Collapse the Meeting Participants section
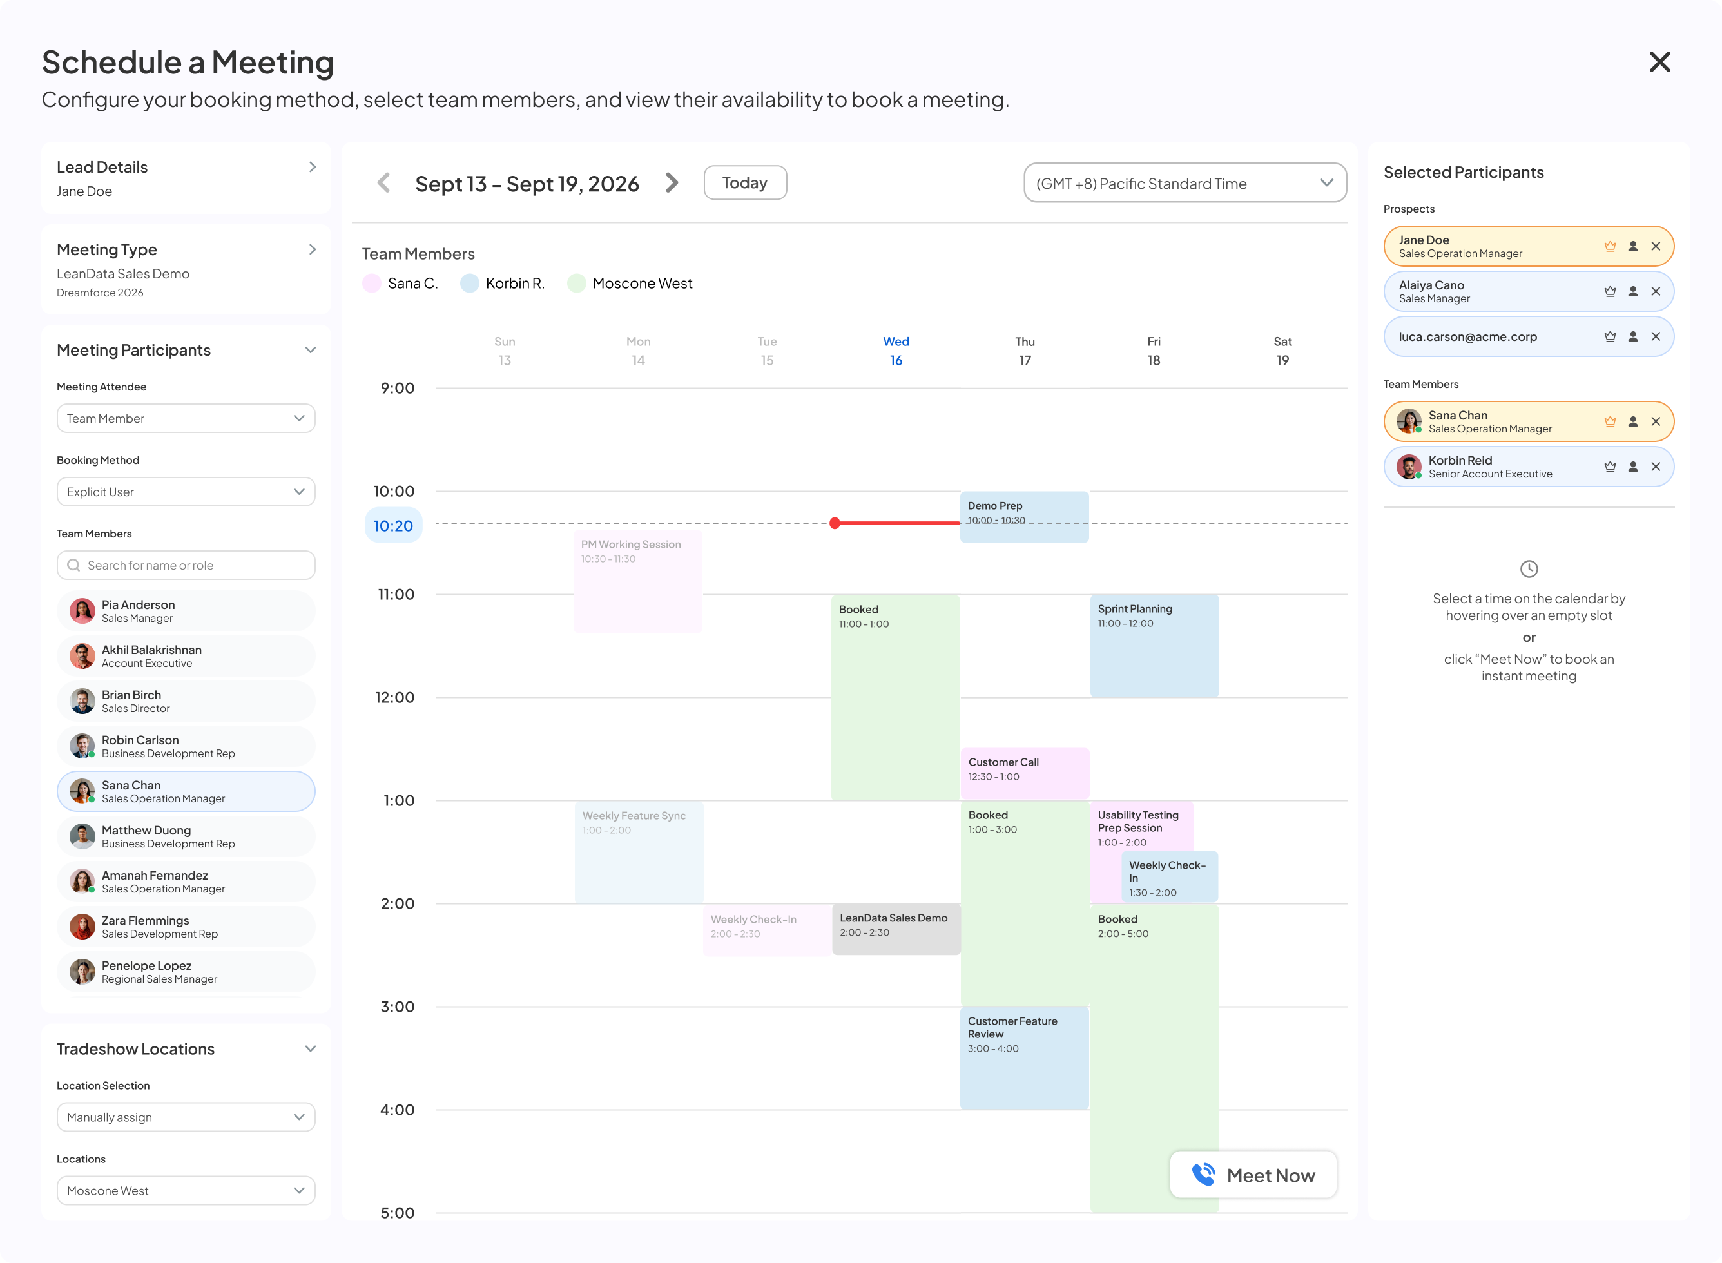 coord(311,350)
